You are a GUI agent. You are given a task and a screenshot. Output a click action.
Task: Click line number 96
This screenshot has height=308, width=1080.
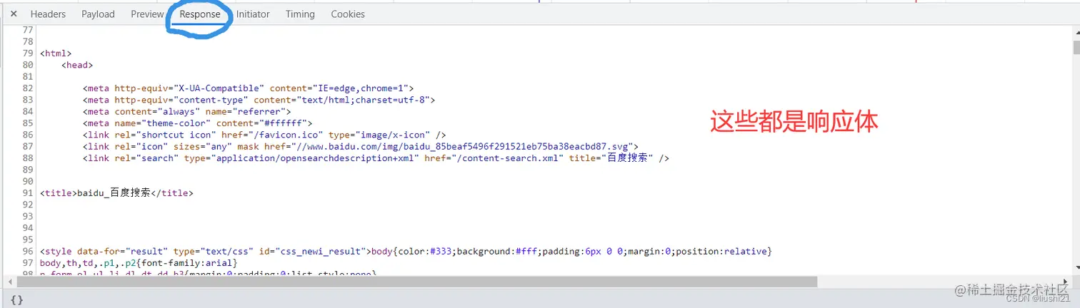28,251
